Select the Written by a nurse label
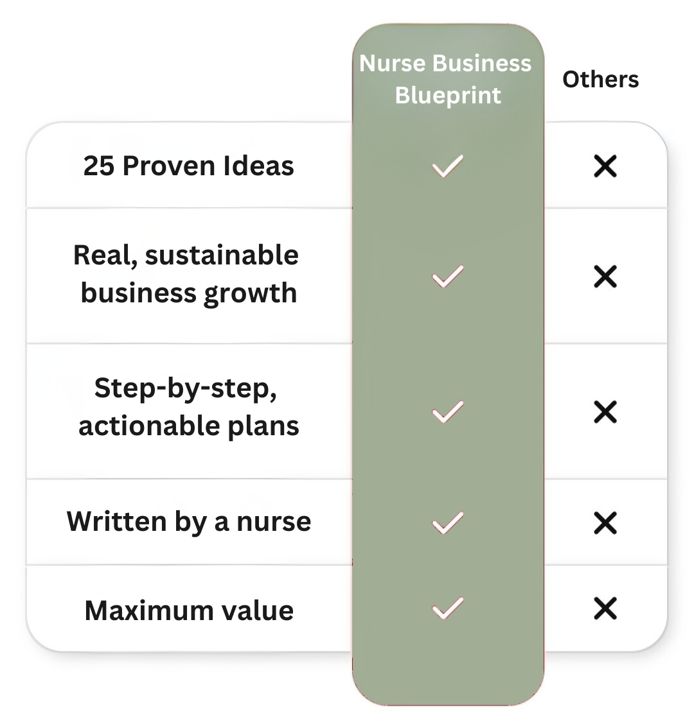The width and height of the screenshot is (694, 726). pyautogui.click(x=188, y=521)
